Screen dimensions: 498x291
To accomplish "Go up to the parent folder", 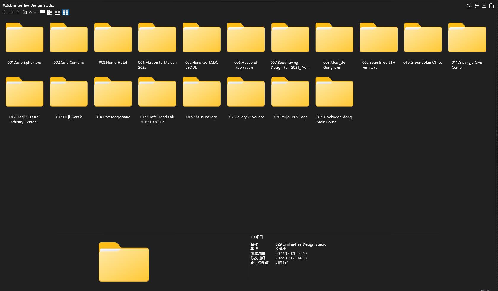I will click(x=18, y=12).
